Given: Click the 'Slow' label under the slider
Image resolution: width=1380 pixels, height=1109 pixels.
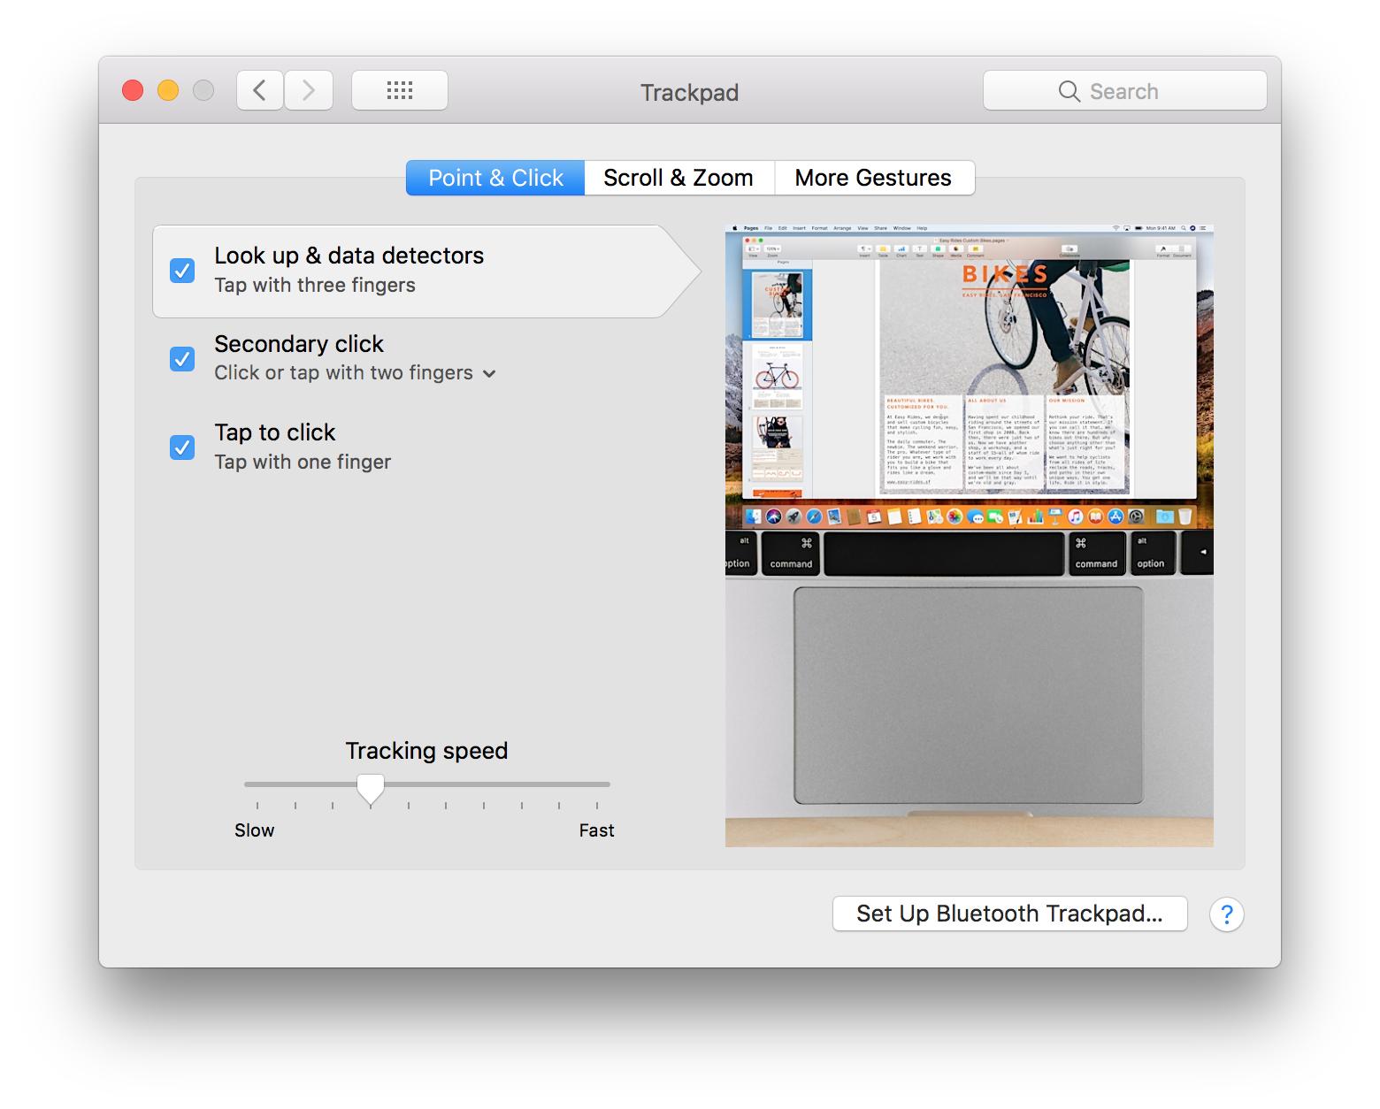Looking at the screenshot, I should (x=254, y=830).
